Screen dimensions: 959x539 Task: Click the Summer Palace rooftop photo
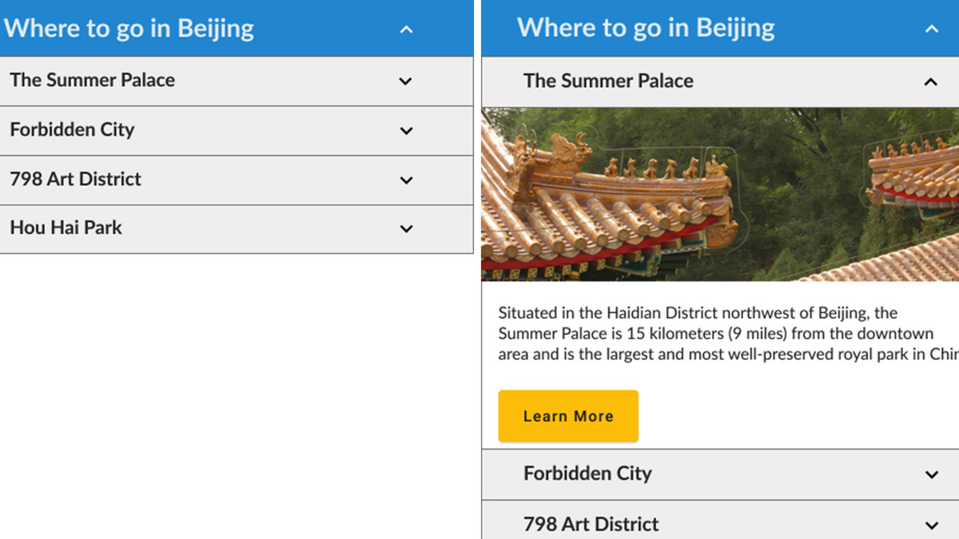(720, 194)
